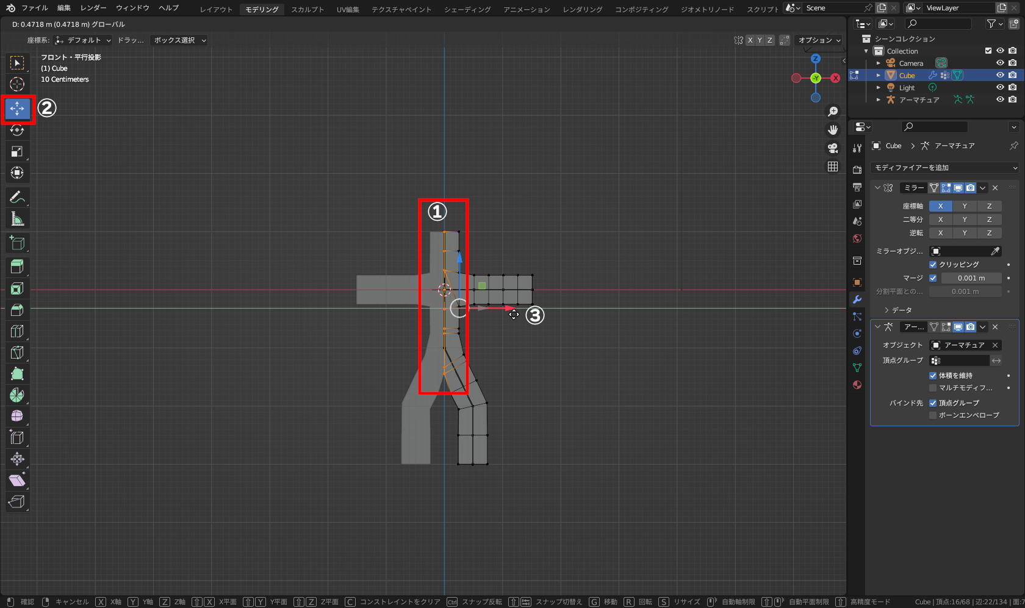Remove the ミラー modifier

point(995,188)
